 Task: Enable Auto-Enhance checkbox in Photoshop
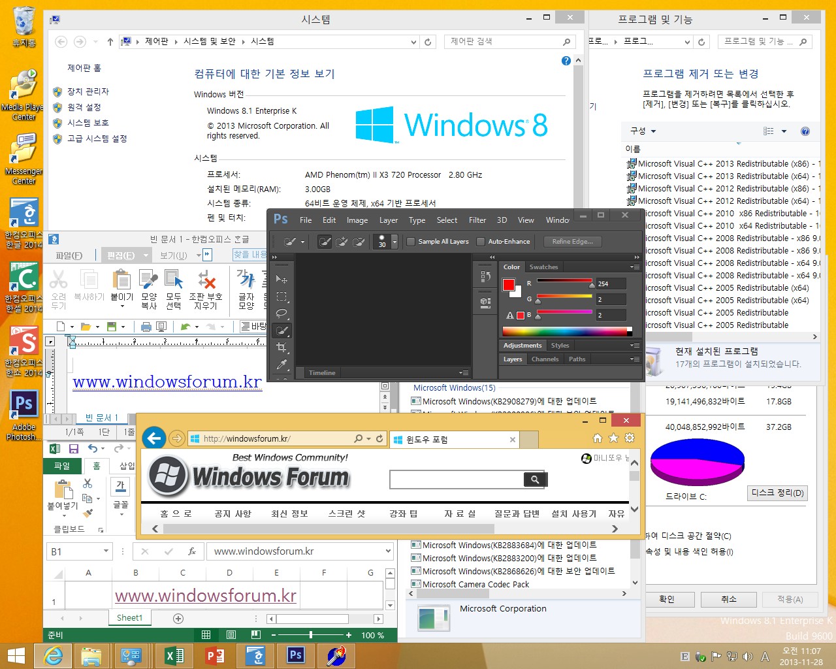click(x=481, y=242)
